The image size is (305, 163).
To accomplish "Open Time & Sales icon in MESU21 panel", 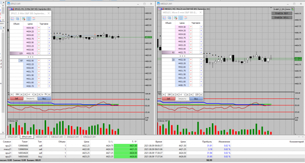I will click(170, 18).
